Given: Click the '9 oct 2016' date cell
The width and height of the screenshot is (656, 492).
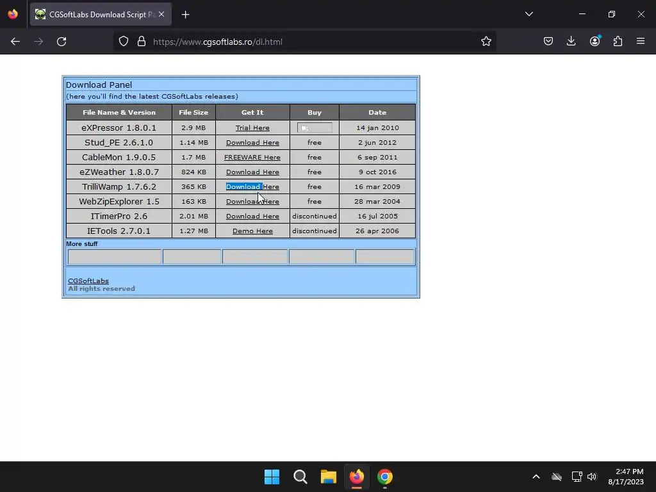Looking at the screenshot, I should (377, 172).
